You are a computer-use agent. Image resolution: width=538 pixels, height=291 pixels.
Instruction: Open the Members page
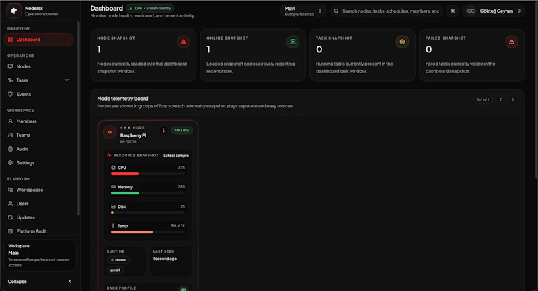tap(38, 121)
